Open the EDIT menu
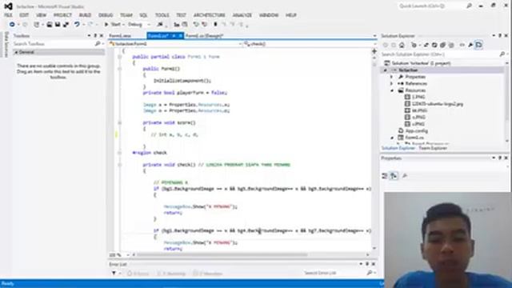 pyautogui.click(x=24, y=15)
